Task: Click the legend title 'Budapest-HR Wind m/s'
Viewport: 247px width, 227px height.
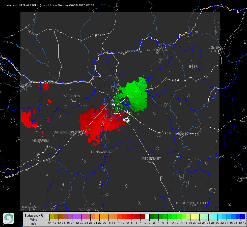Action: pos(34,220)
